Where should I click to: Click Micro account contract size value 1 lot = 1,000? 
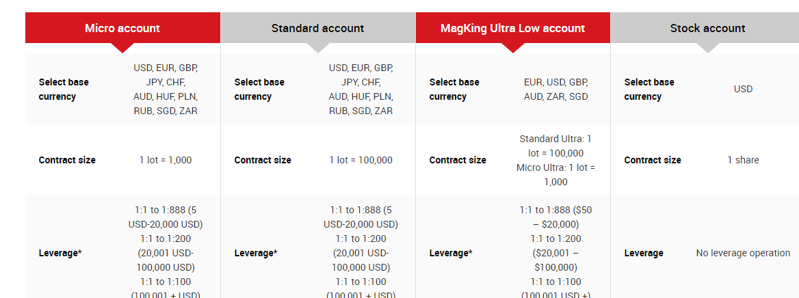pos(166,160)
